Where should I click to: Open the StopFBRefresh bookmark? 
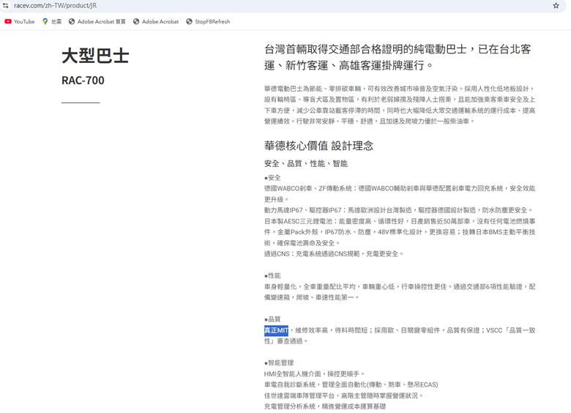[208, 22]
